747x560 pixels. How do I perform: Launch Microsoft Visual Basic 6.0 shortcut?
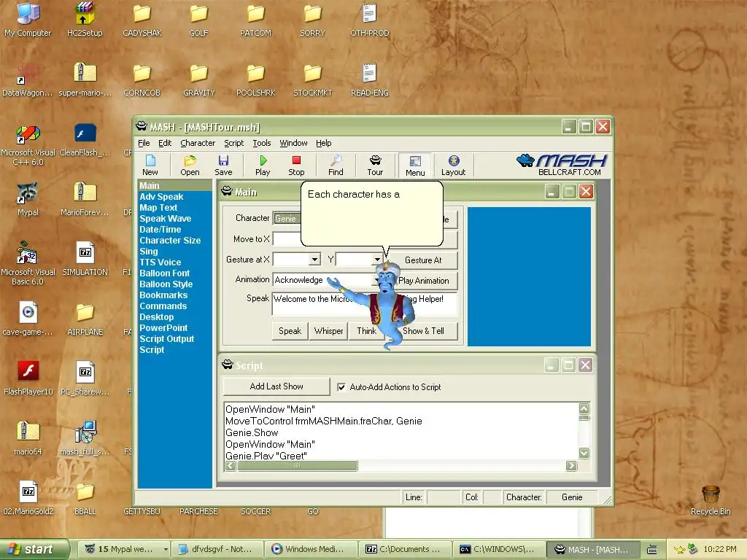28,264
